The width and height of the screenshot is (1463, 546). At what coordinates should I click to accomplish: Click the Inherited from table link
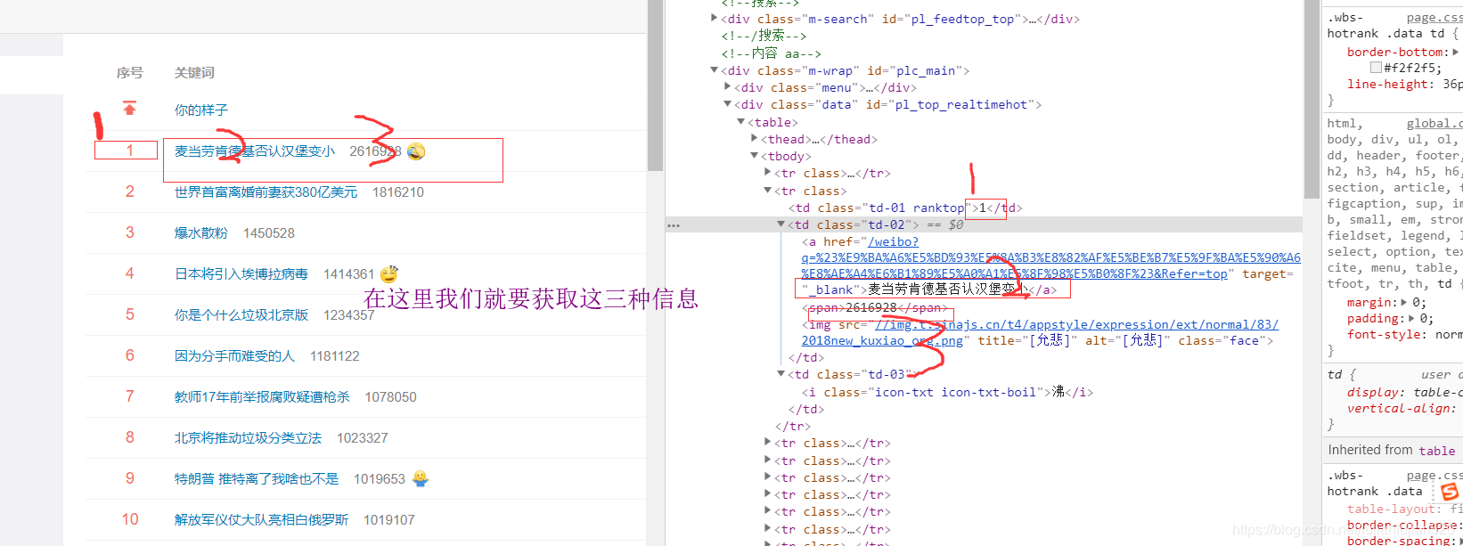point(1437,451)
